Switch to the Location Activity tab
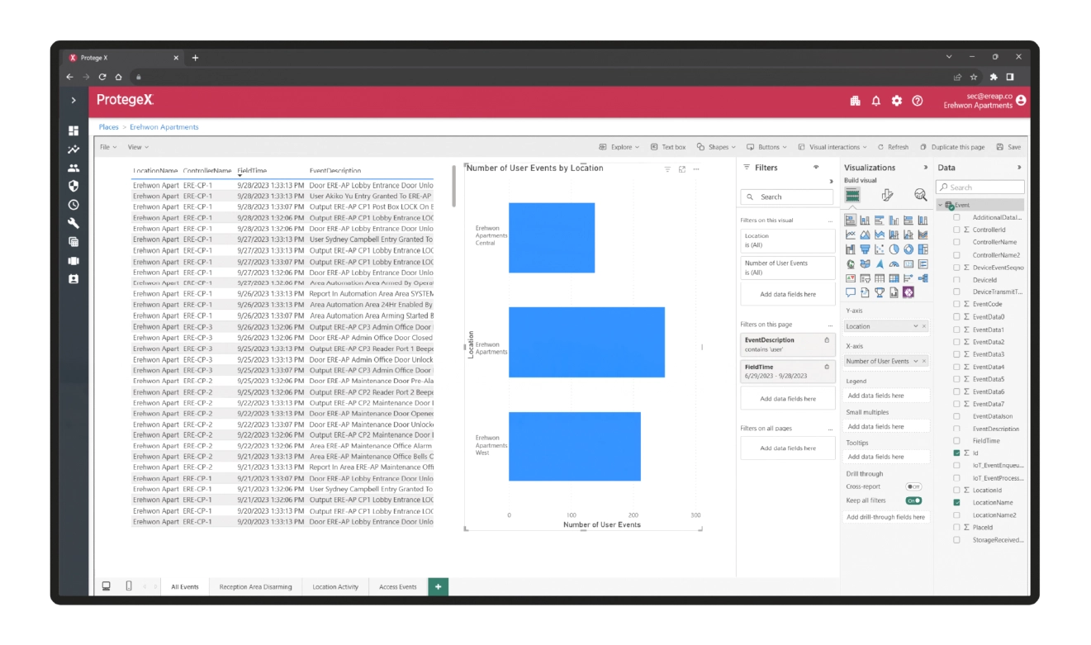This screenshot has height=645, width=1091. (x=335, y=586)
